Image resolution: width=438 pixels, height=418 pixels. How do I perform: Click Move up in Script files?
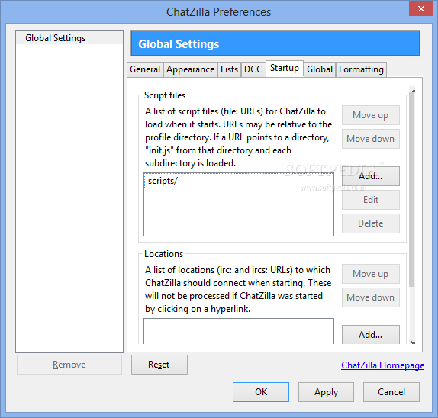[x=370, y=115]
